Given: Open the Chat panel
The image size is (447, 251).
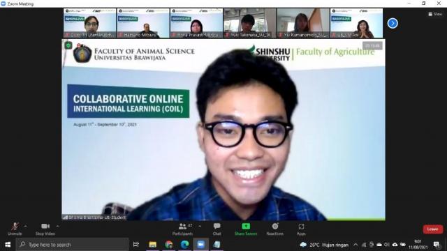Looking at the screenshot, I should (217, 229).
